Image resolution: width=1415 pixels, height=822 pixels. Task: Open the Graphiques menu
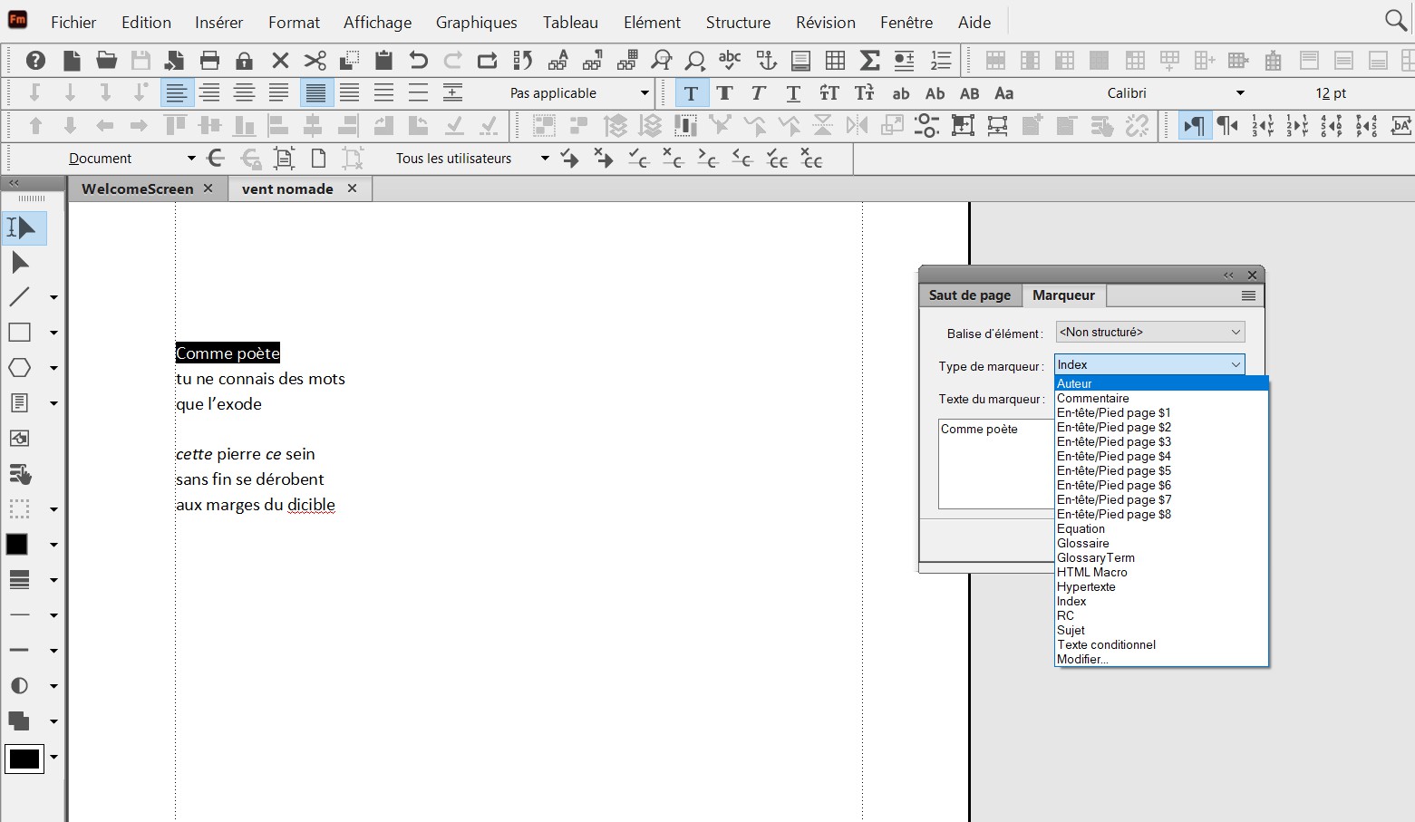click(x=476, y=22)
